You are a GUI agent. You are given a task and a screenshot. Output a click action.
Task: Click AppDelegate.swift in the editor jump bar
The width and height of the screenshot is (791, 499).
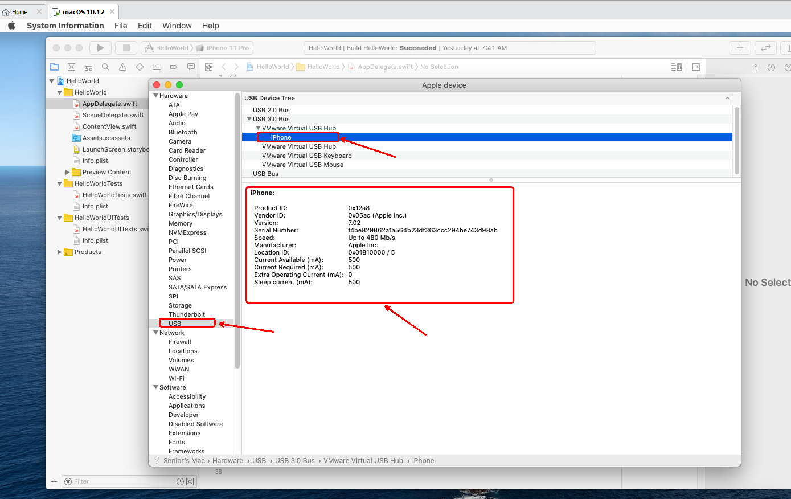(380, 67)
